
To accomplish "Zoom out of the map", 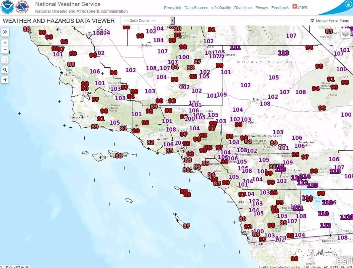I will pyautogui.click(x=5, y=50).
